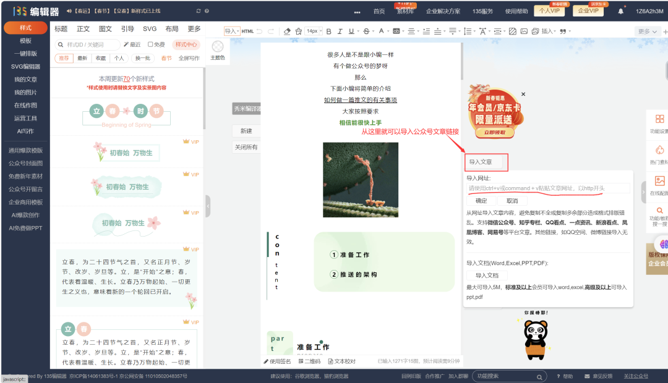Screen dimensions: 668x383
Task: Click the plus icon at toolbar end
Action: [x=665, y=32]
